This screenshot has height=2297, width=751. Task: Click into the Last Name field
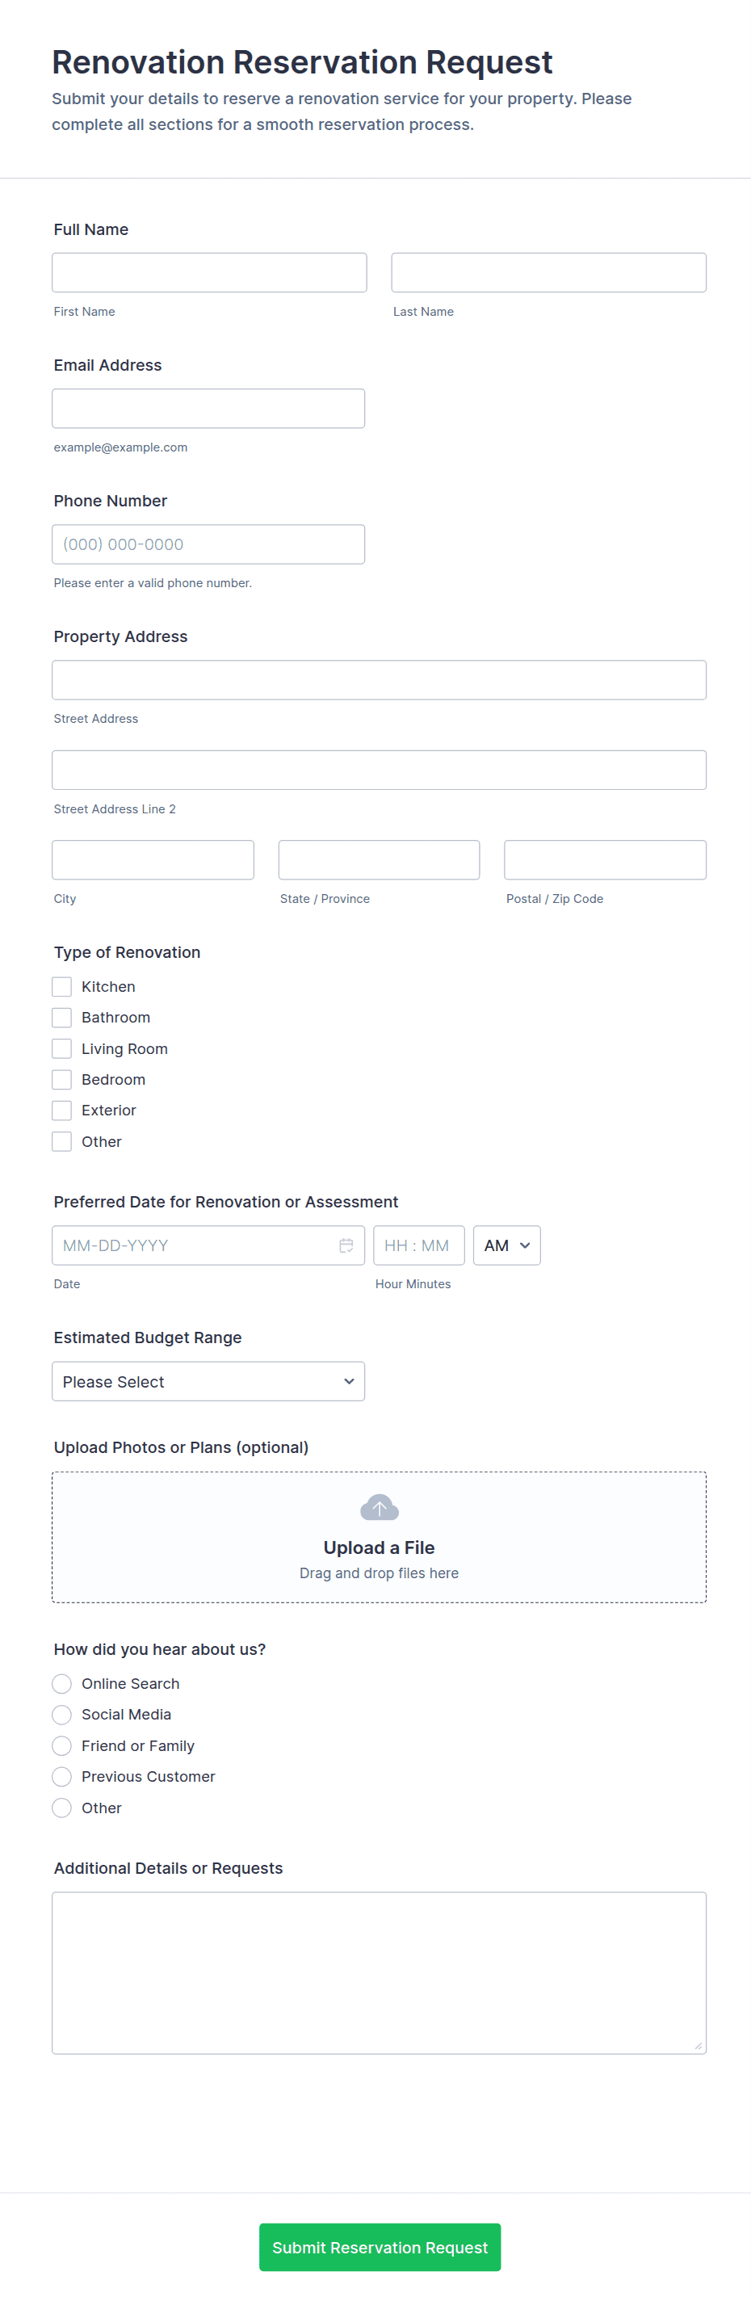(548, 272)
